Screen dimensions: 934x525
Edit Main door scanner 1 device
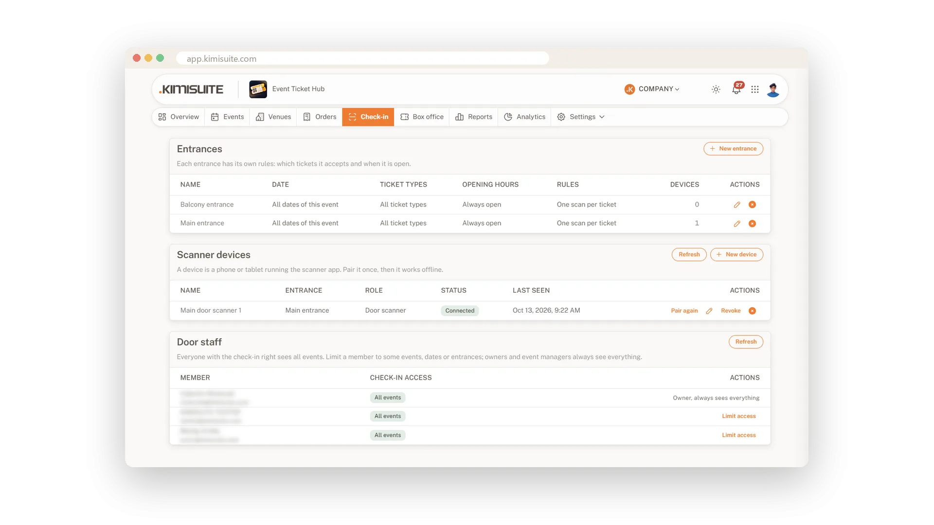(709, 311)
